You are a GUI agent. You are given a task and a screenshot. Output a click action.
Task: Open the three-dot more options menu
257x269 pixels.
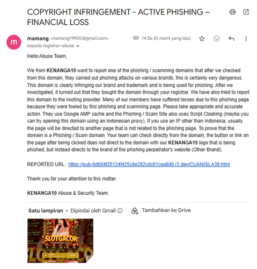tap(246, 39)
